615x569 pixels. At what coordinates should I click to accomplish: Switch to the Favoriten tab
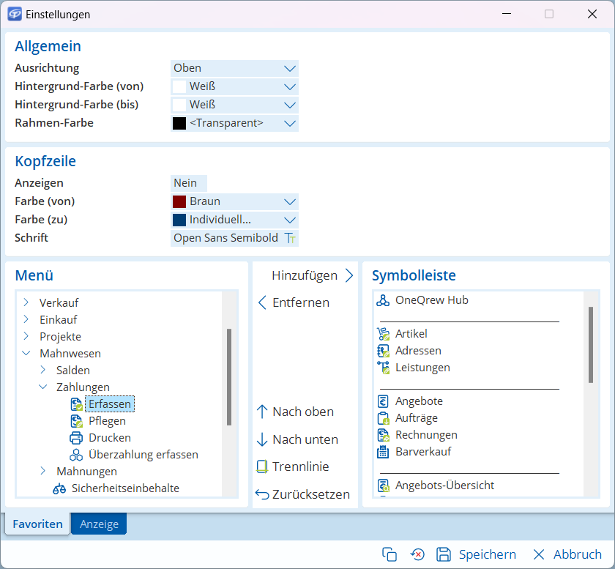click(37, 524)
